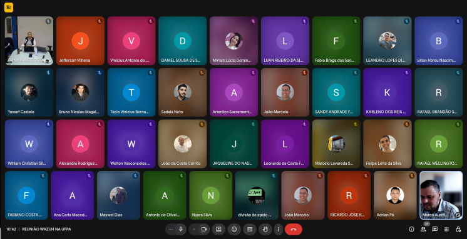467x239 pixels.
Task: Open the activities grid icon
Action: pyautogui.click(x=446, y=229)
